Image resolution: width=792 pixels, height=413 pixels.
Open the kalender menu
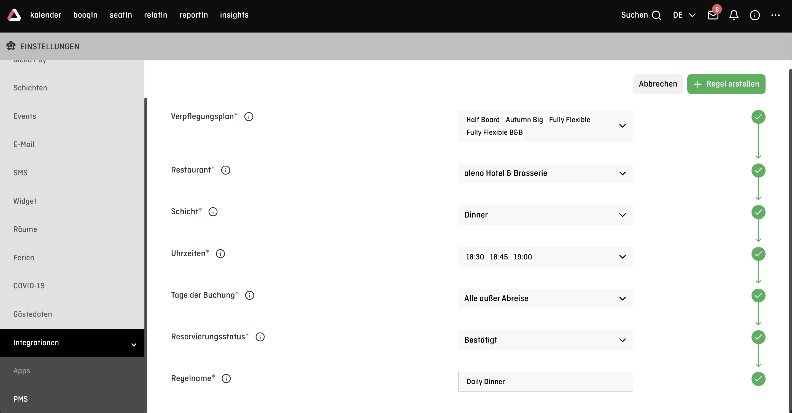pos(46,15)
